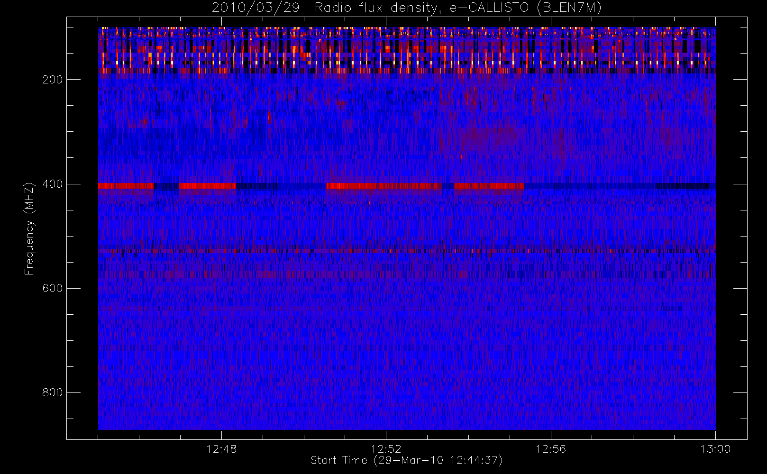This screenshot has height=474, width=767.
Task: Click the "Start Time (29-Mar-10 12:44:37)" axis label
Action: 406,460
